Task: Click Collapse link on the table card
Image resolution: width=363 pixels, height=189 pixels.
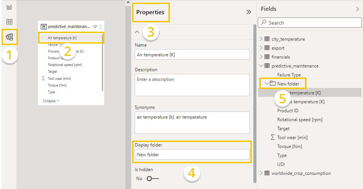Action: pyautogui.click(x=51, y=101)
